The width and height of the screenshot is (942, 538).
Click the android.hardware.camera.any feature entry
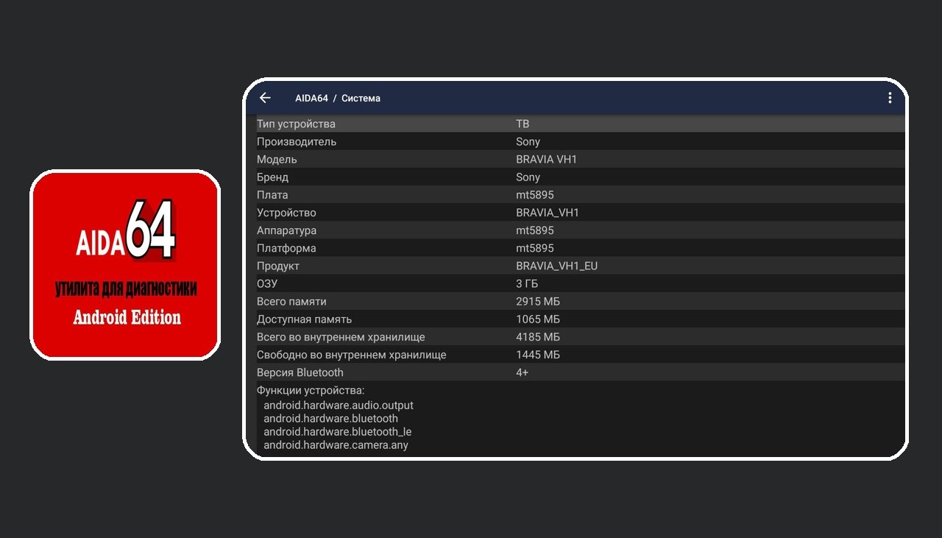pos(336,445)
